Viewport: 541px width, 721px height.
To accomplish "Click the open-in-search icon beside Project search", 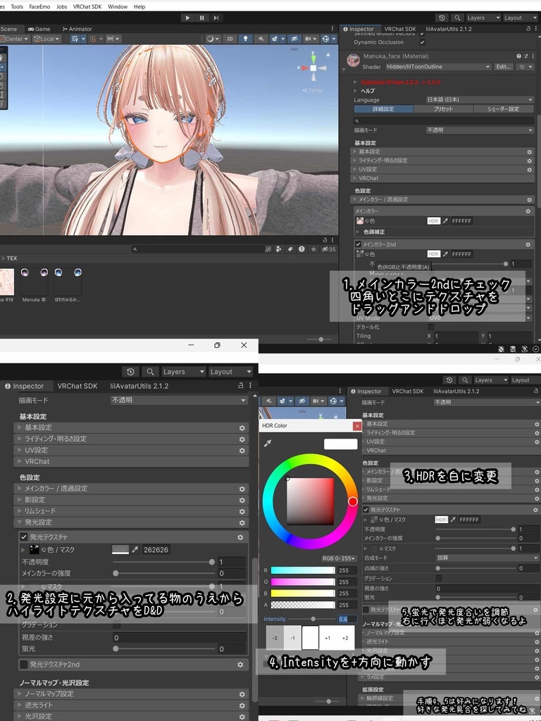I will pyautogui.click(x=268, y=249).
